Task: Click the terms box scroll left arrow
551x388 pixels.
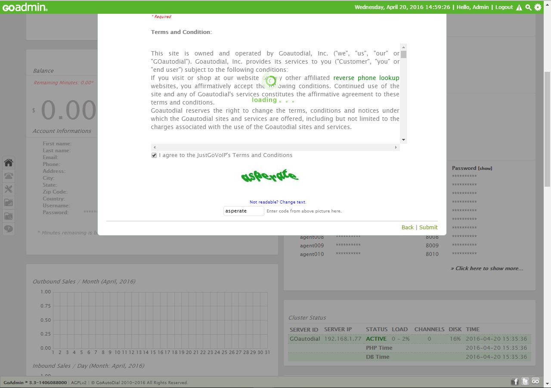Action: (x=155, y=147)
